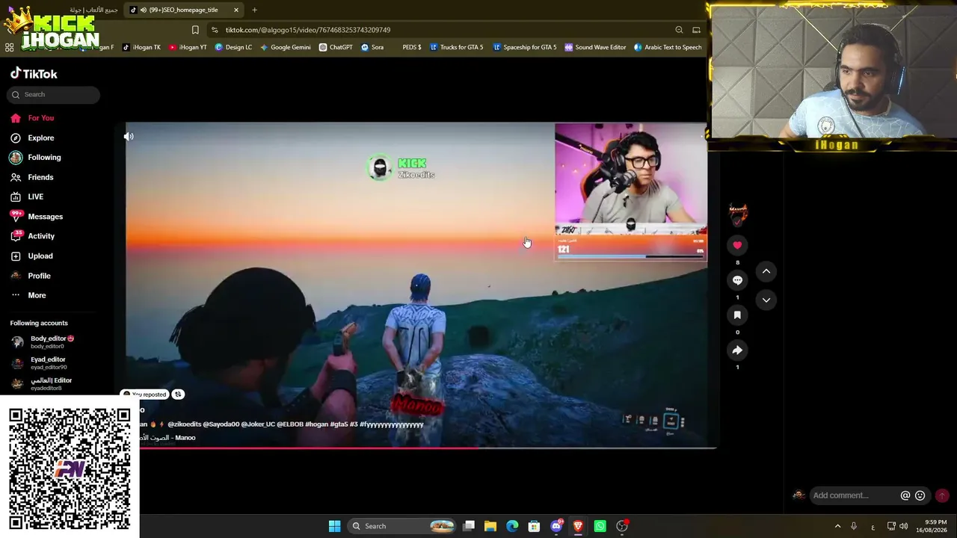Screen dimensions: 957x538
Task: Open Discord from the taskbar
Action: coord(556,526)
